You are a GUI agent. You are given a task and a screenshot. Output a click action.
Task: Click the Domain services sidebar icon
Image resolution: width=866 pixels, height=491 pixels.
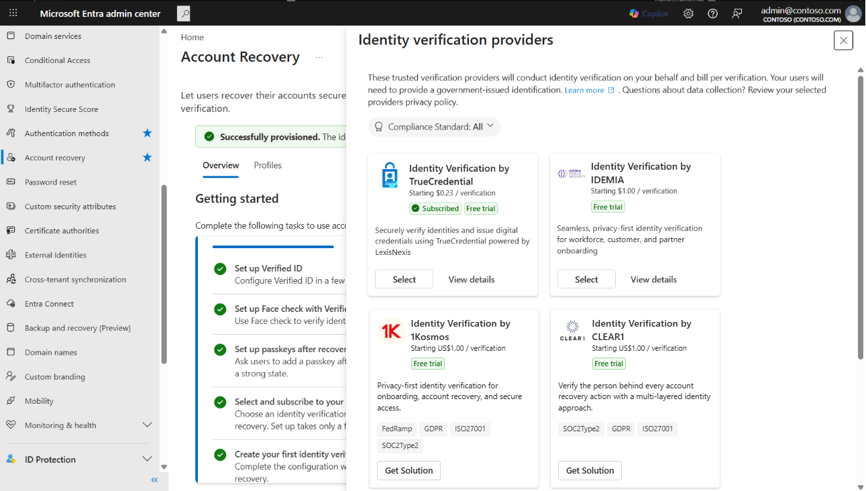11,36
